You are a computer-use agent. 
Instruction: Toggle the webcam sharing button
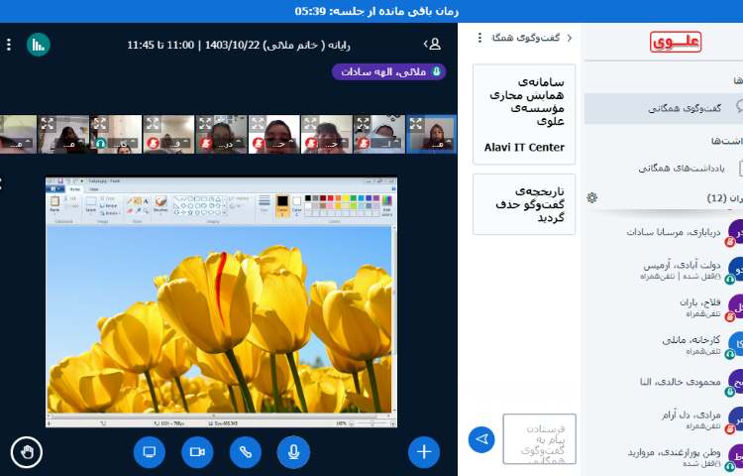[197, 452]
